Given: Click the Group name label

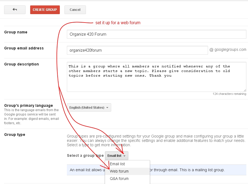Looking at the screenshot, I should coord(16,32).
